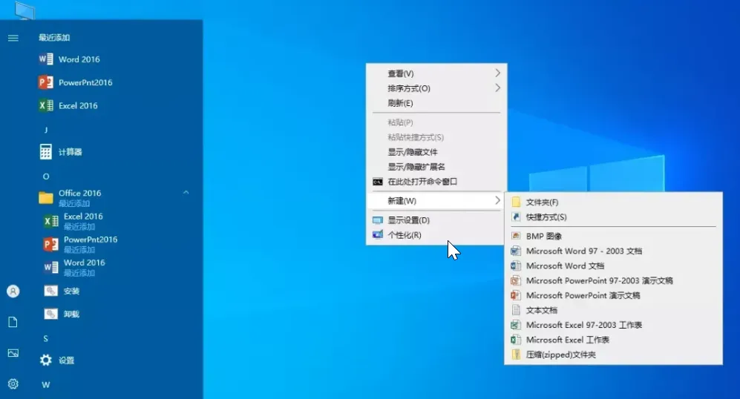Create a new 文本文档 text file
This screenshot has height=399, width=740.
coord(613,310)
